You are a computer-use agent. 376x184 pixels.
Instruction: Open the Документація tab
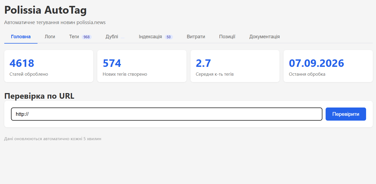[x=265, y=37]
